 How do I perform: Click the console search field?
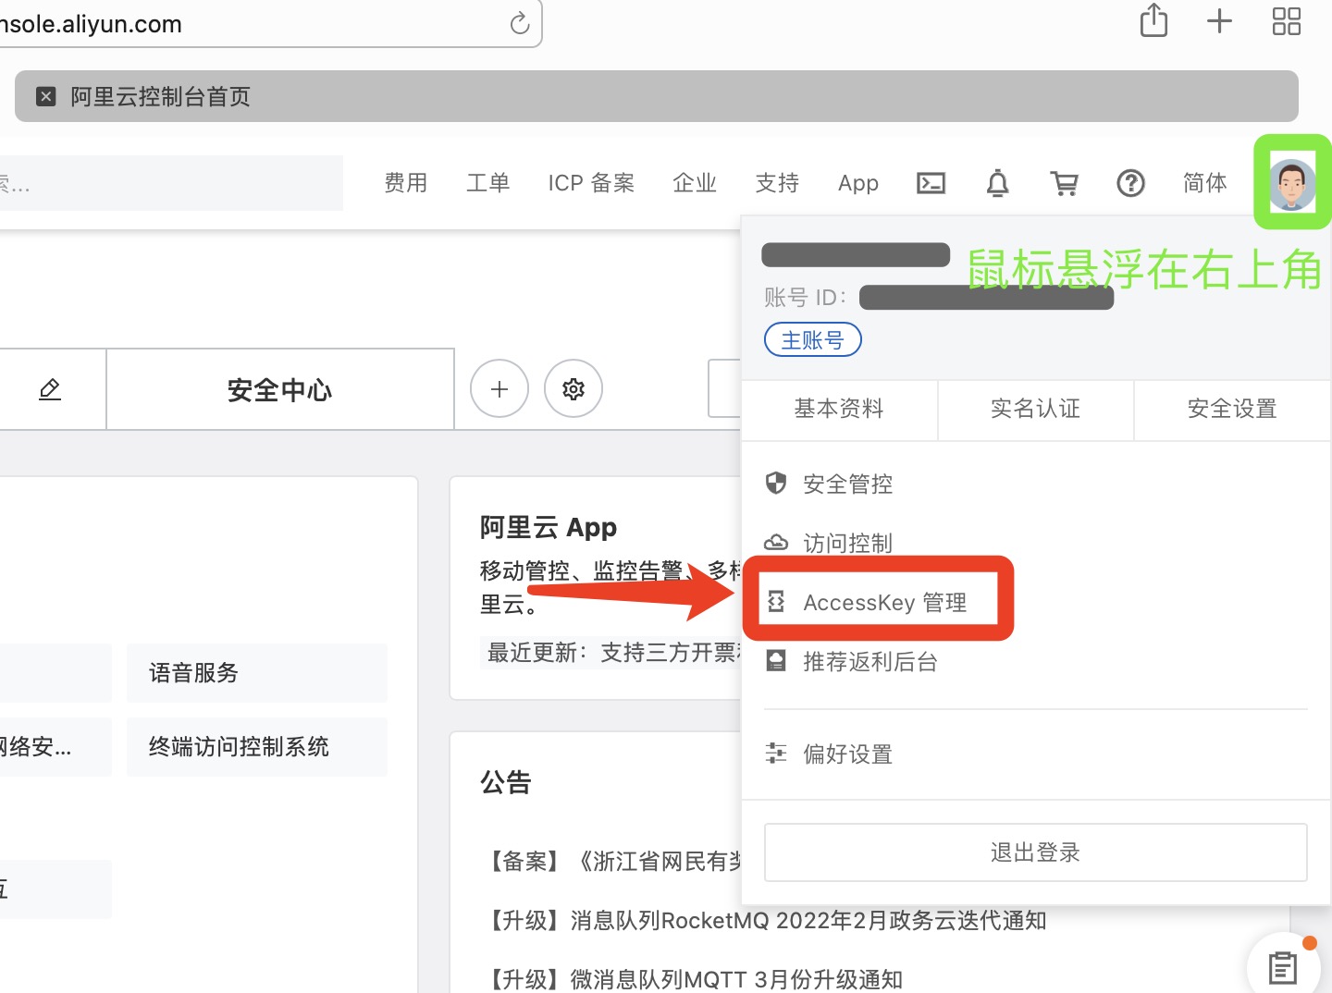(x=171, y=183)
